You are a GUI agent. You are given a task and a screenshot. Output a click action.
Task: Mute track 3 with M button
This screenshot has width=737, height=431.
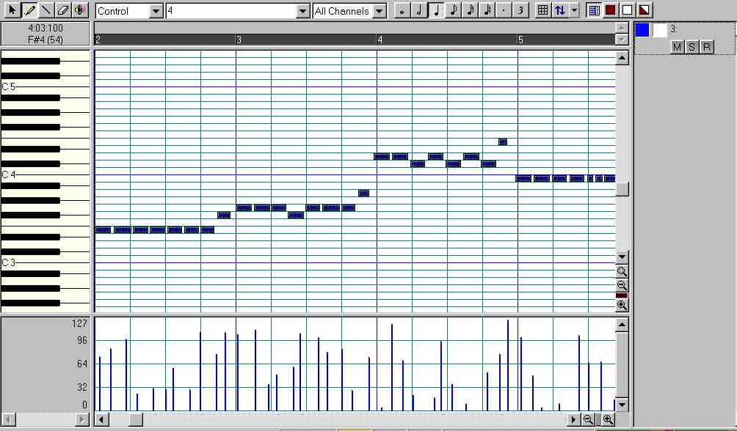pos(677,47)
